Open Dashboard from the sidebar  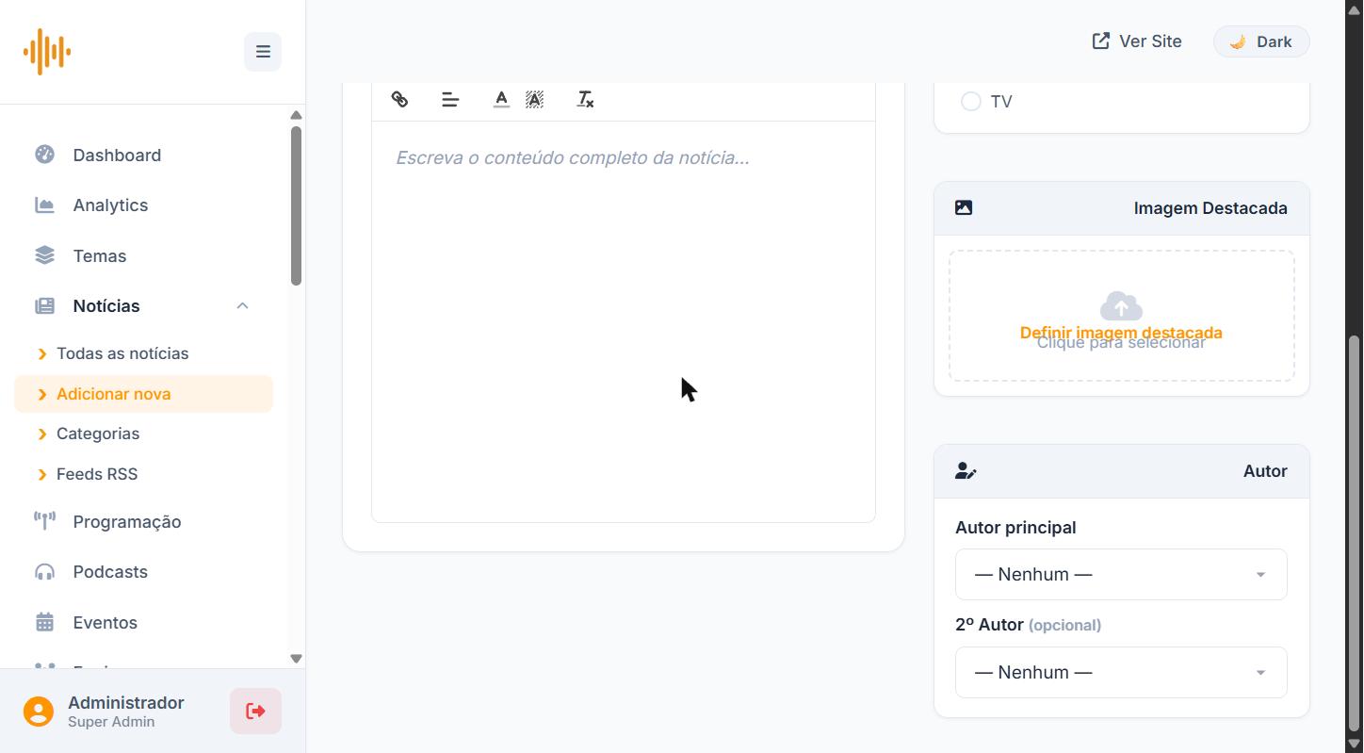click(x=143, y=155)
